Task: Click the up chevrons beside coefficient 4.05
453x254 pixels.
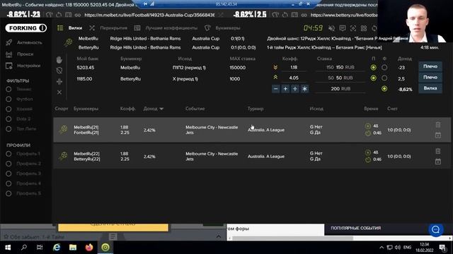Action: [x=275, y=78]
